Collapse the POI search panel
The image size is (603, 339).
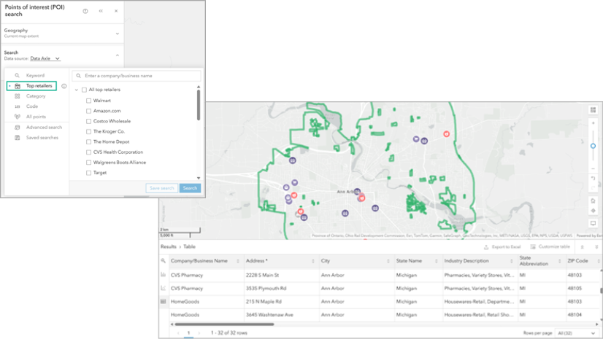coord(101,11)
